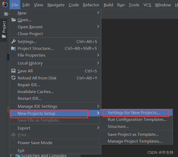This screenshot has height=157, width=178.
Task: Open the Edit menu
Action: click(x=26, y=5)
